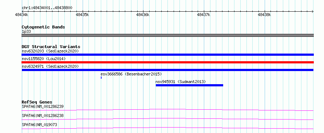Open SPATA6|NM_019073 transcript label
Viewport: 324px width, 133px height.
tap(39, 125)
